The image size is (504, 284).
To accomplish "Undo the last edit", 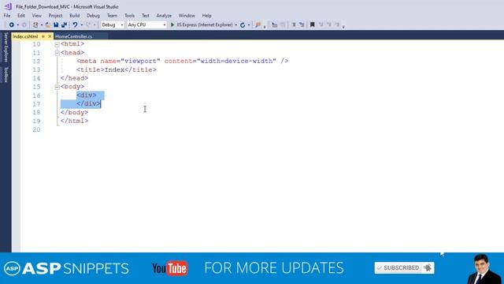I will coord(75,24).
